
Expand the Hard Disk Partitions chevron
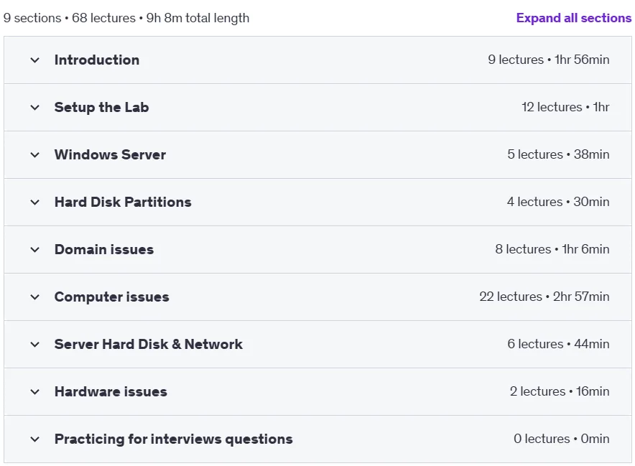[x=34, y=202]
